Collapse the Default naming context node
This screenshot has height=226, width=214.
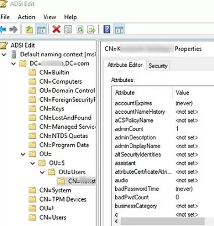4,55
